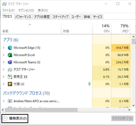Click the 60.9 MB memory value
The image size is (136, 126).
(x=123, y=55)
